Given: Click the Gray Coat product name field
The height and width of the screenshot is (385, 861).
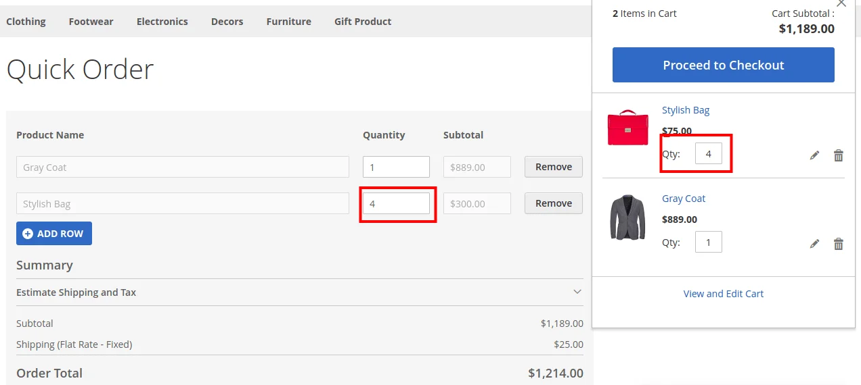Looking at the screenshot, I should tap(183, 167).
